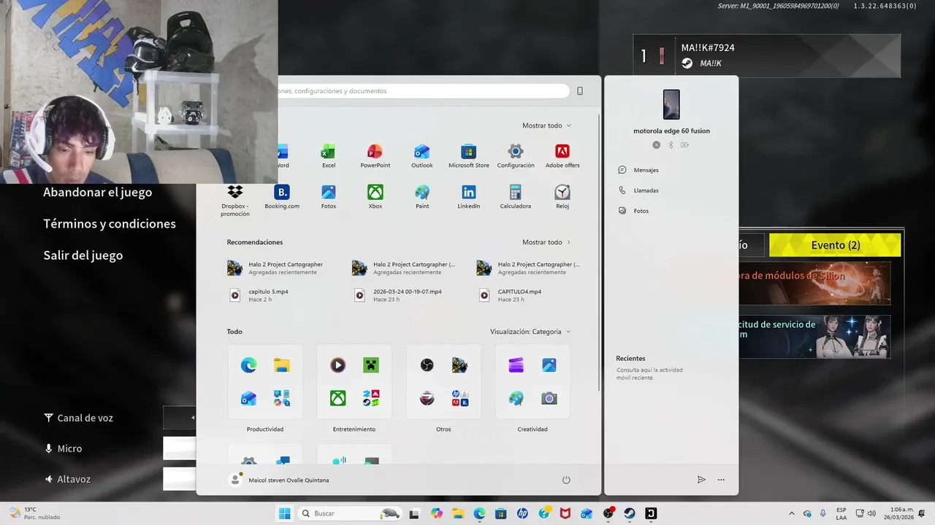Click MA!!K#7924 player card
This screenshot has height=525, width=935.
[x=767, y=55]
